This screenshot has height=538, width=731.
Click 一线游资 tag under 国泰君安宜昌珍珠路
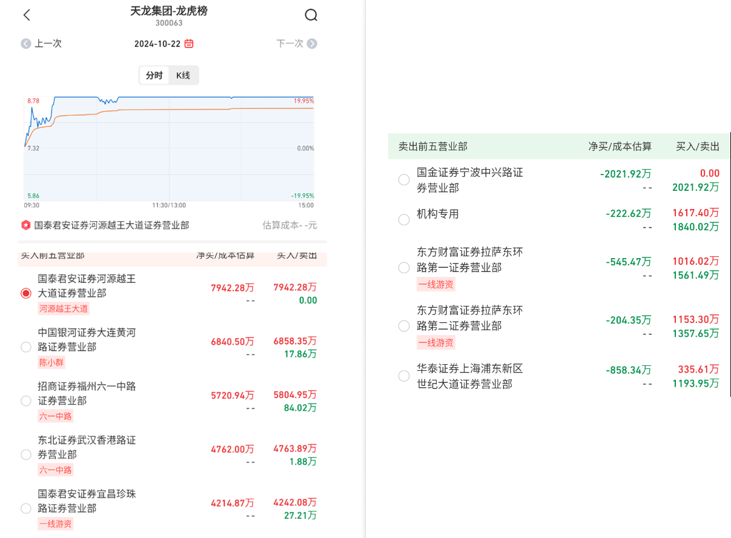click(x=55, y=523)
